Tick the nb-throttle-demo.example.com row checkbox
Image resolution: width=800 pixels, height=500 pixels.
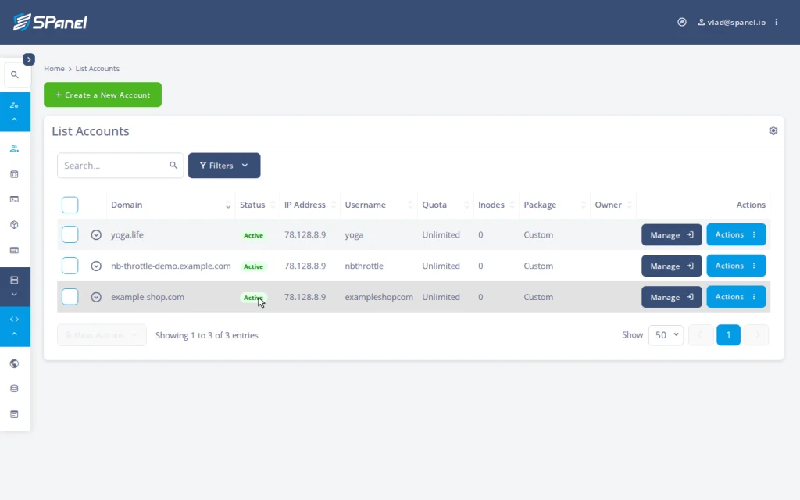point(70,266)
